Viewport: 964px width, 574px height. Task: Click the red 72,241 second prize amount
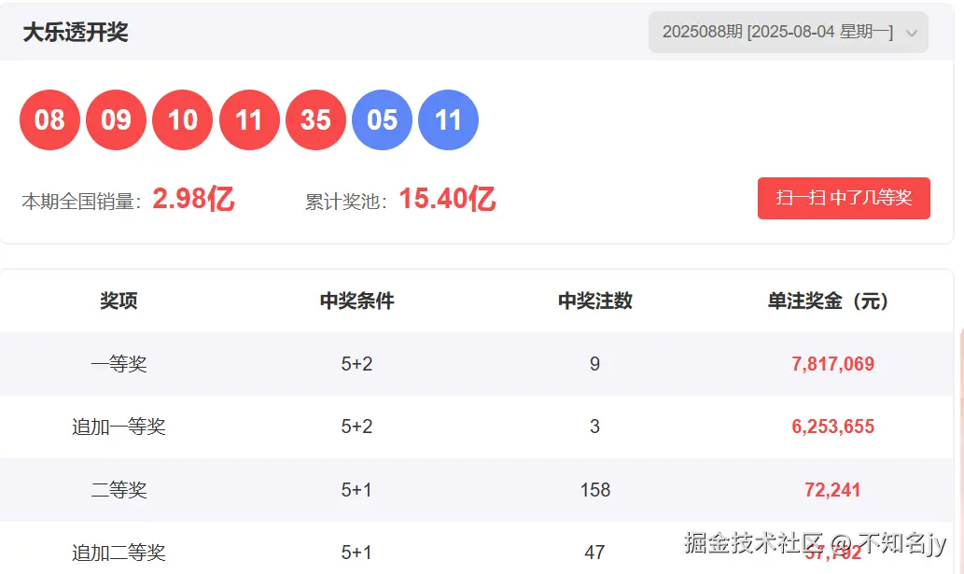click(x=832, y=489)
